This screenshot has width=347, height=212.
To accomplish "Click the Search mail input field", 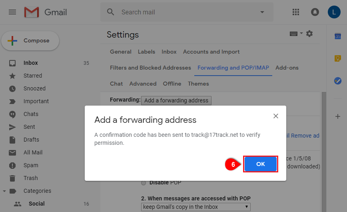I will pyautogui.click(x=188, y=12).
